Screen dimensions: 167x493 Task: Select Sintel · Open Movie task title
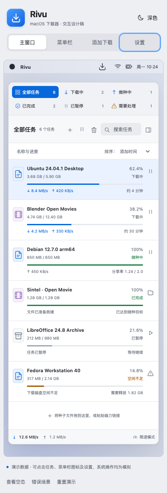coord(50,290)
